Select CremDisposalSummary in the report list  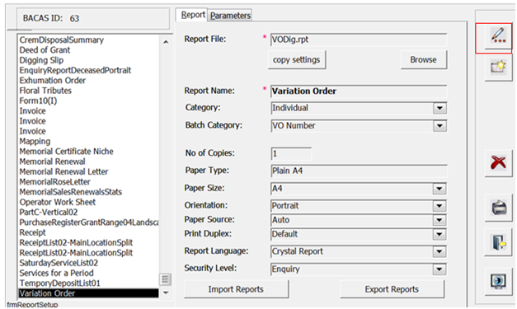pyautogui.click(x=61, y=40)
